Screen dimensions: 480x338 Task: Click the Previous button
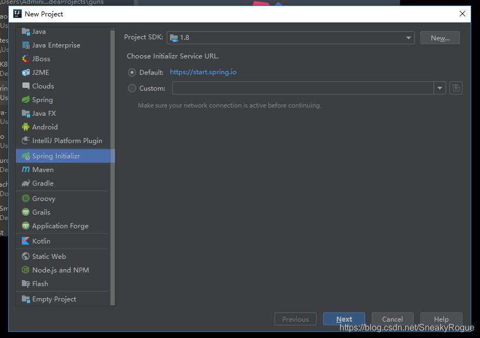click(x=295, y=319)
